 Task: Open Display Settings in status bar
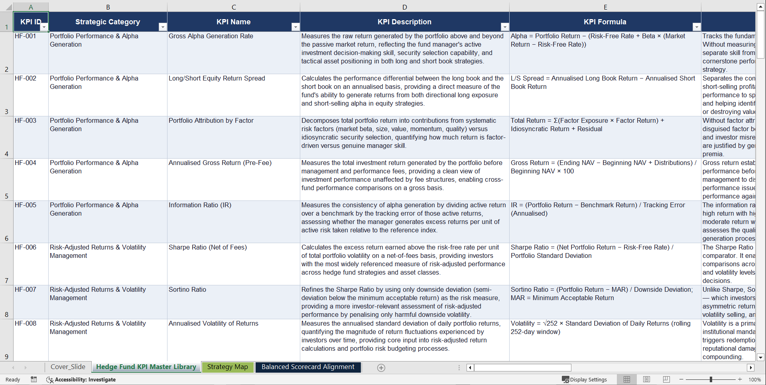coord(584,379)
